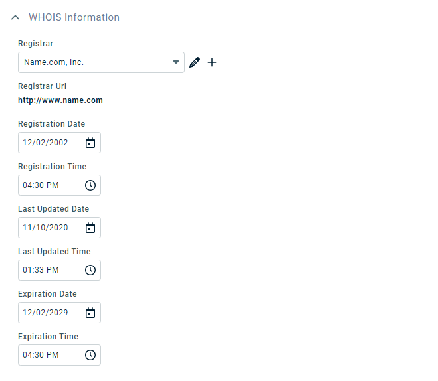Add a new registrar with plus icon

pos(212,62)
